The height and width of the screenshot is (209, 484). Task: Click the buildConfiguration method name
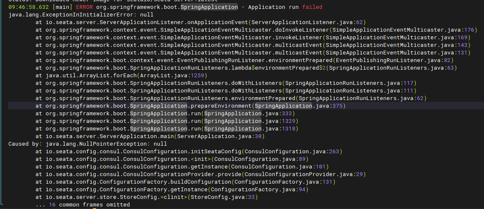click(x=201, y=182)
